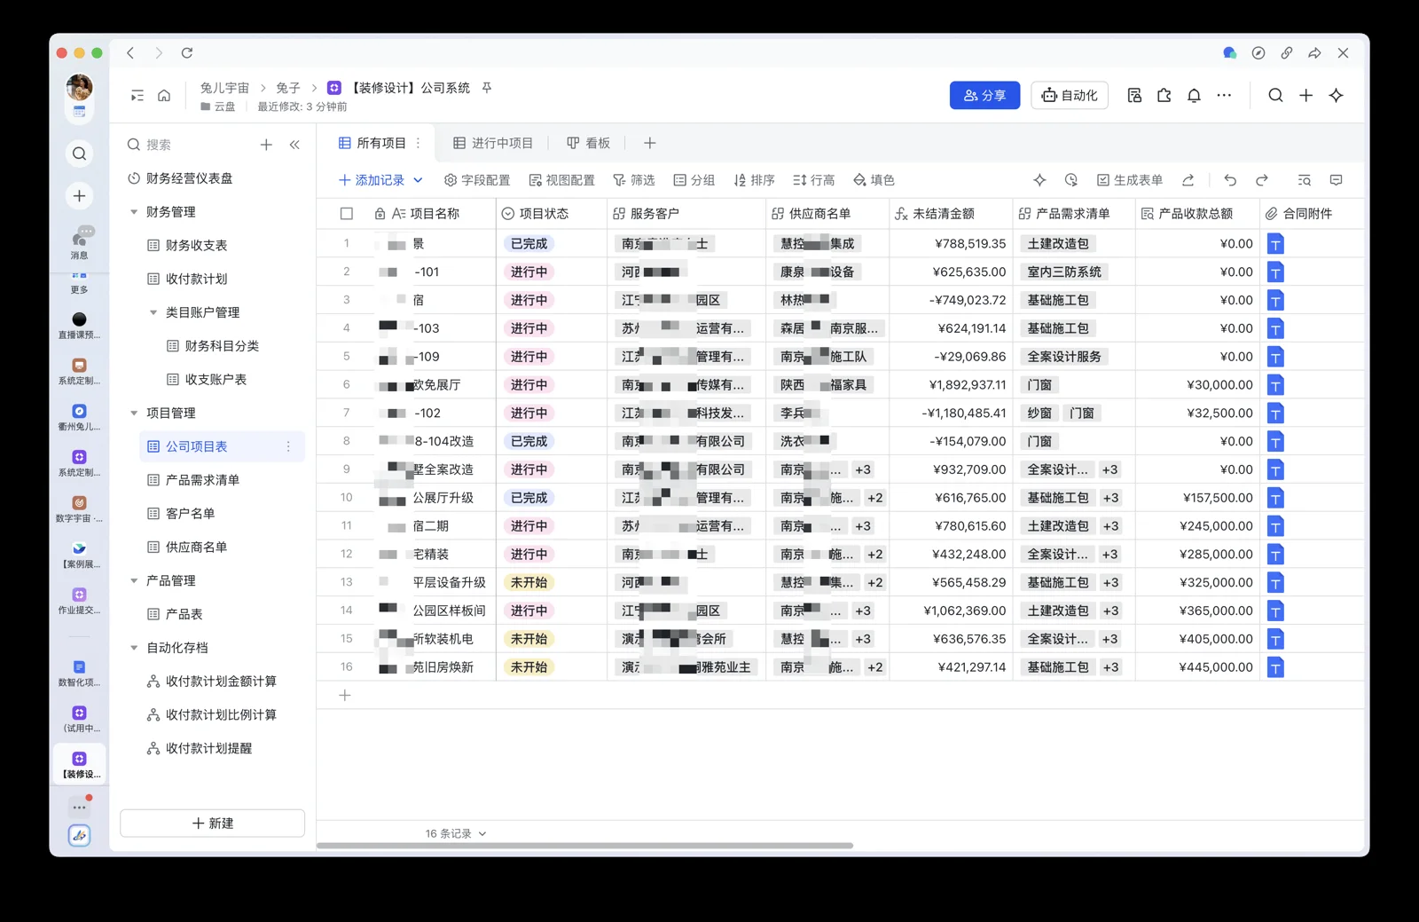Click 兔儿宇宙 in breadcrumb

click(x=224, y=88)
